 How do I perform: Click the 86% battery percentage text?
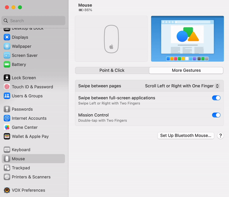point(88,10)
